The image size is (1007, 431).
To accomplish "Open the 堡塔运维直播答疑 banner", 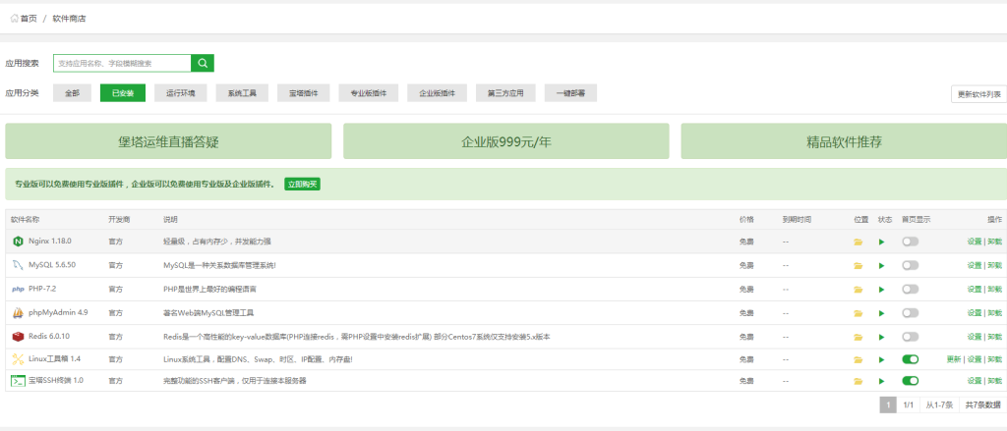I will tap(168, 141).
